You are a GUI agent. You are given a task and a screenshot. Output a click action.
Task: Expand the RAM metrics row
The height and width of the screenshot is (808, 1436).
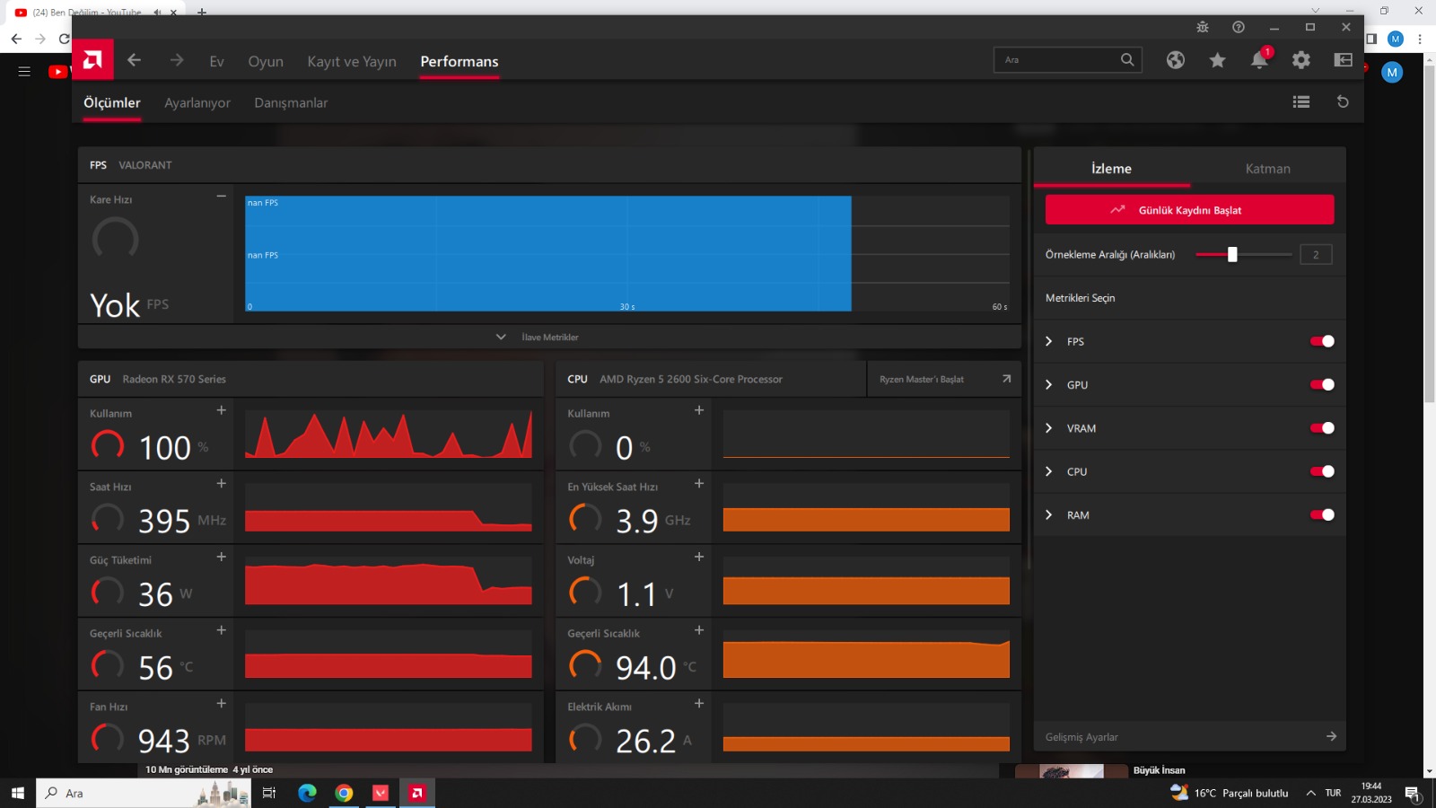coord(1048,515)
